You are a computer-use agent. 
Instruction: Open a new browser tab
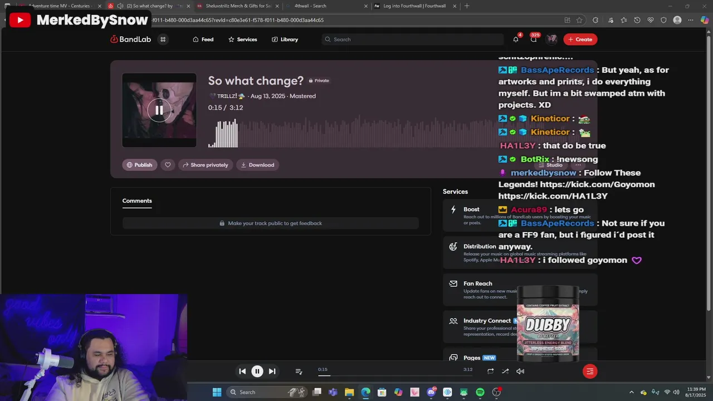click(467, 6)
